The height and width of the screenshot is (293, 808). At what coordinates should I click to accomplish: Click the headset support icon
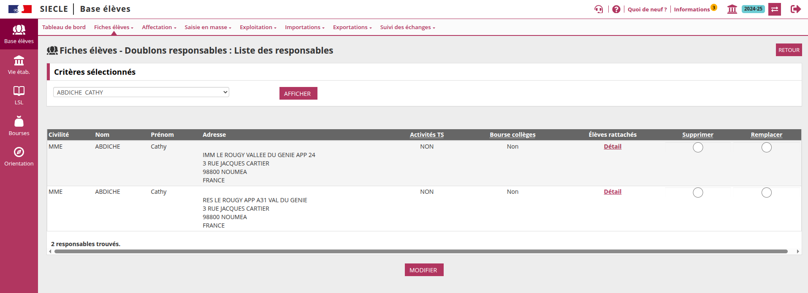599,9
